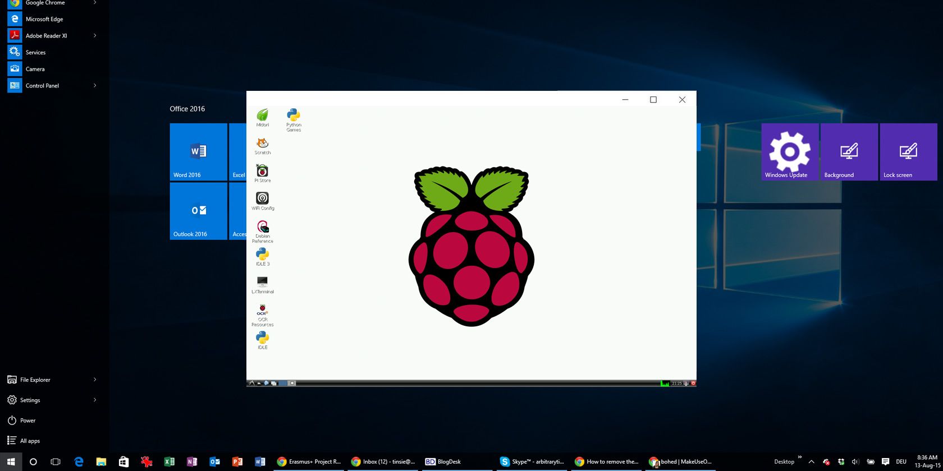Viewport: 943px width, 471px height.
Task: Expand the Desktop toolbar chevron
Action: 800,457
